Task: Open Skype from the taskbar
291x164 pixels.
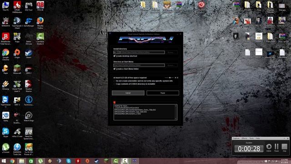Action: [69, 161]
